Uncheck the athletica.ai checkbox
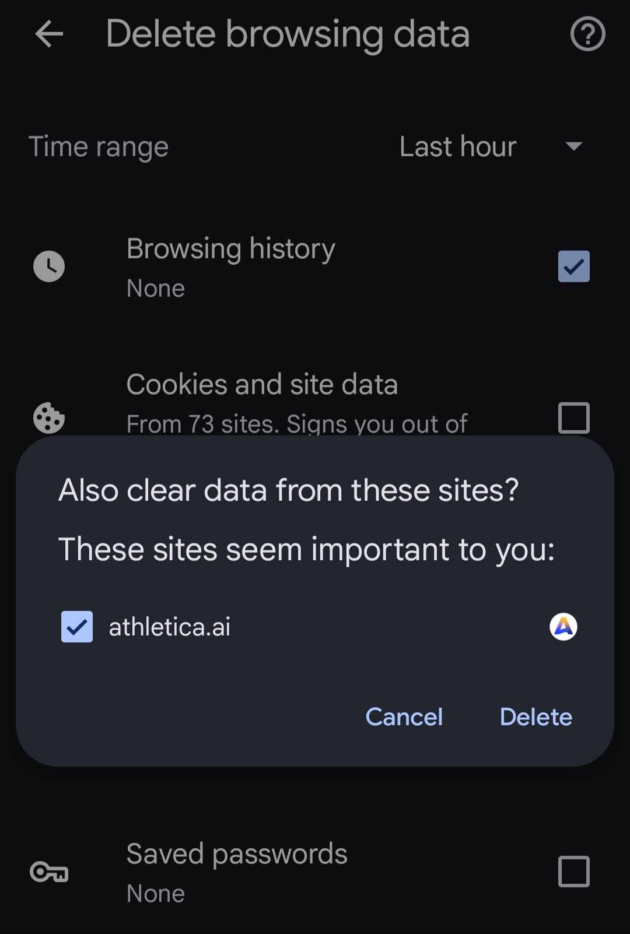Viewport: 630px width, 934px height. (77, 627)
